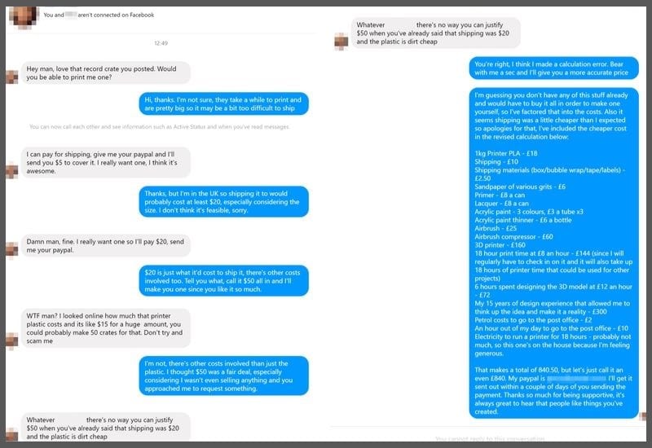Select the 12:49 timestamp

click(x=161, y=43)
